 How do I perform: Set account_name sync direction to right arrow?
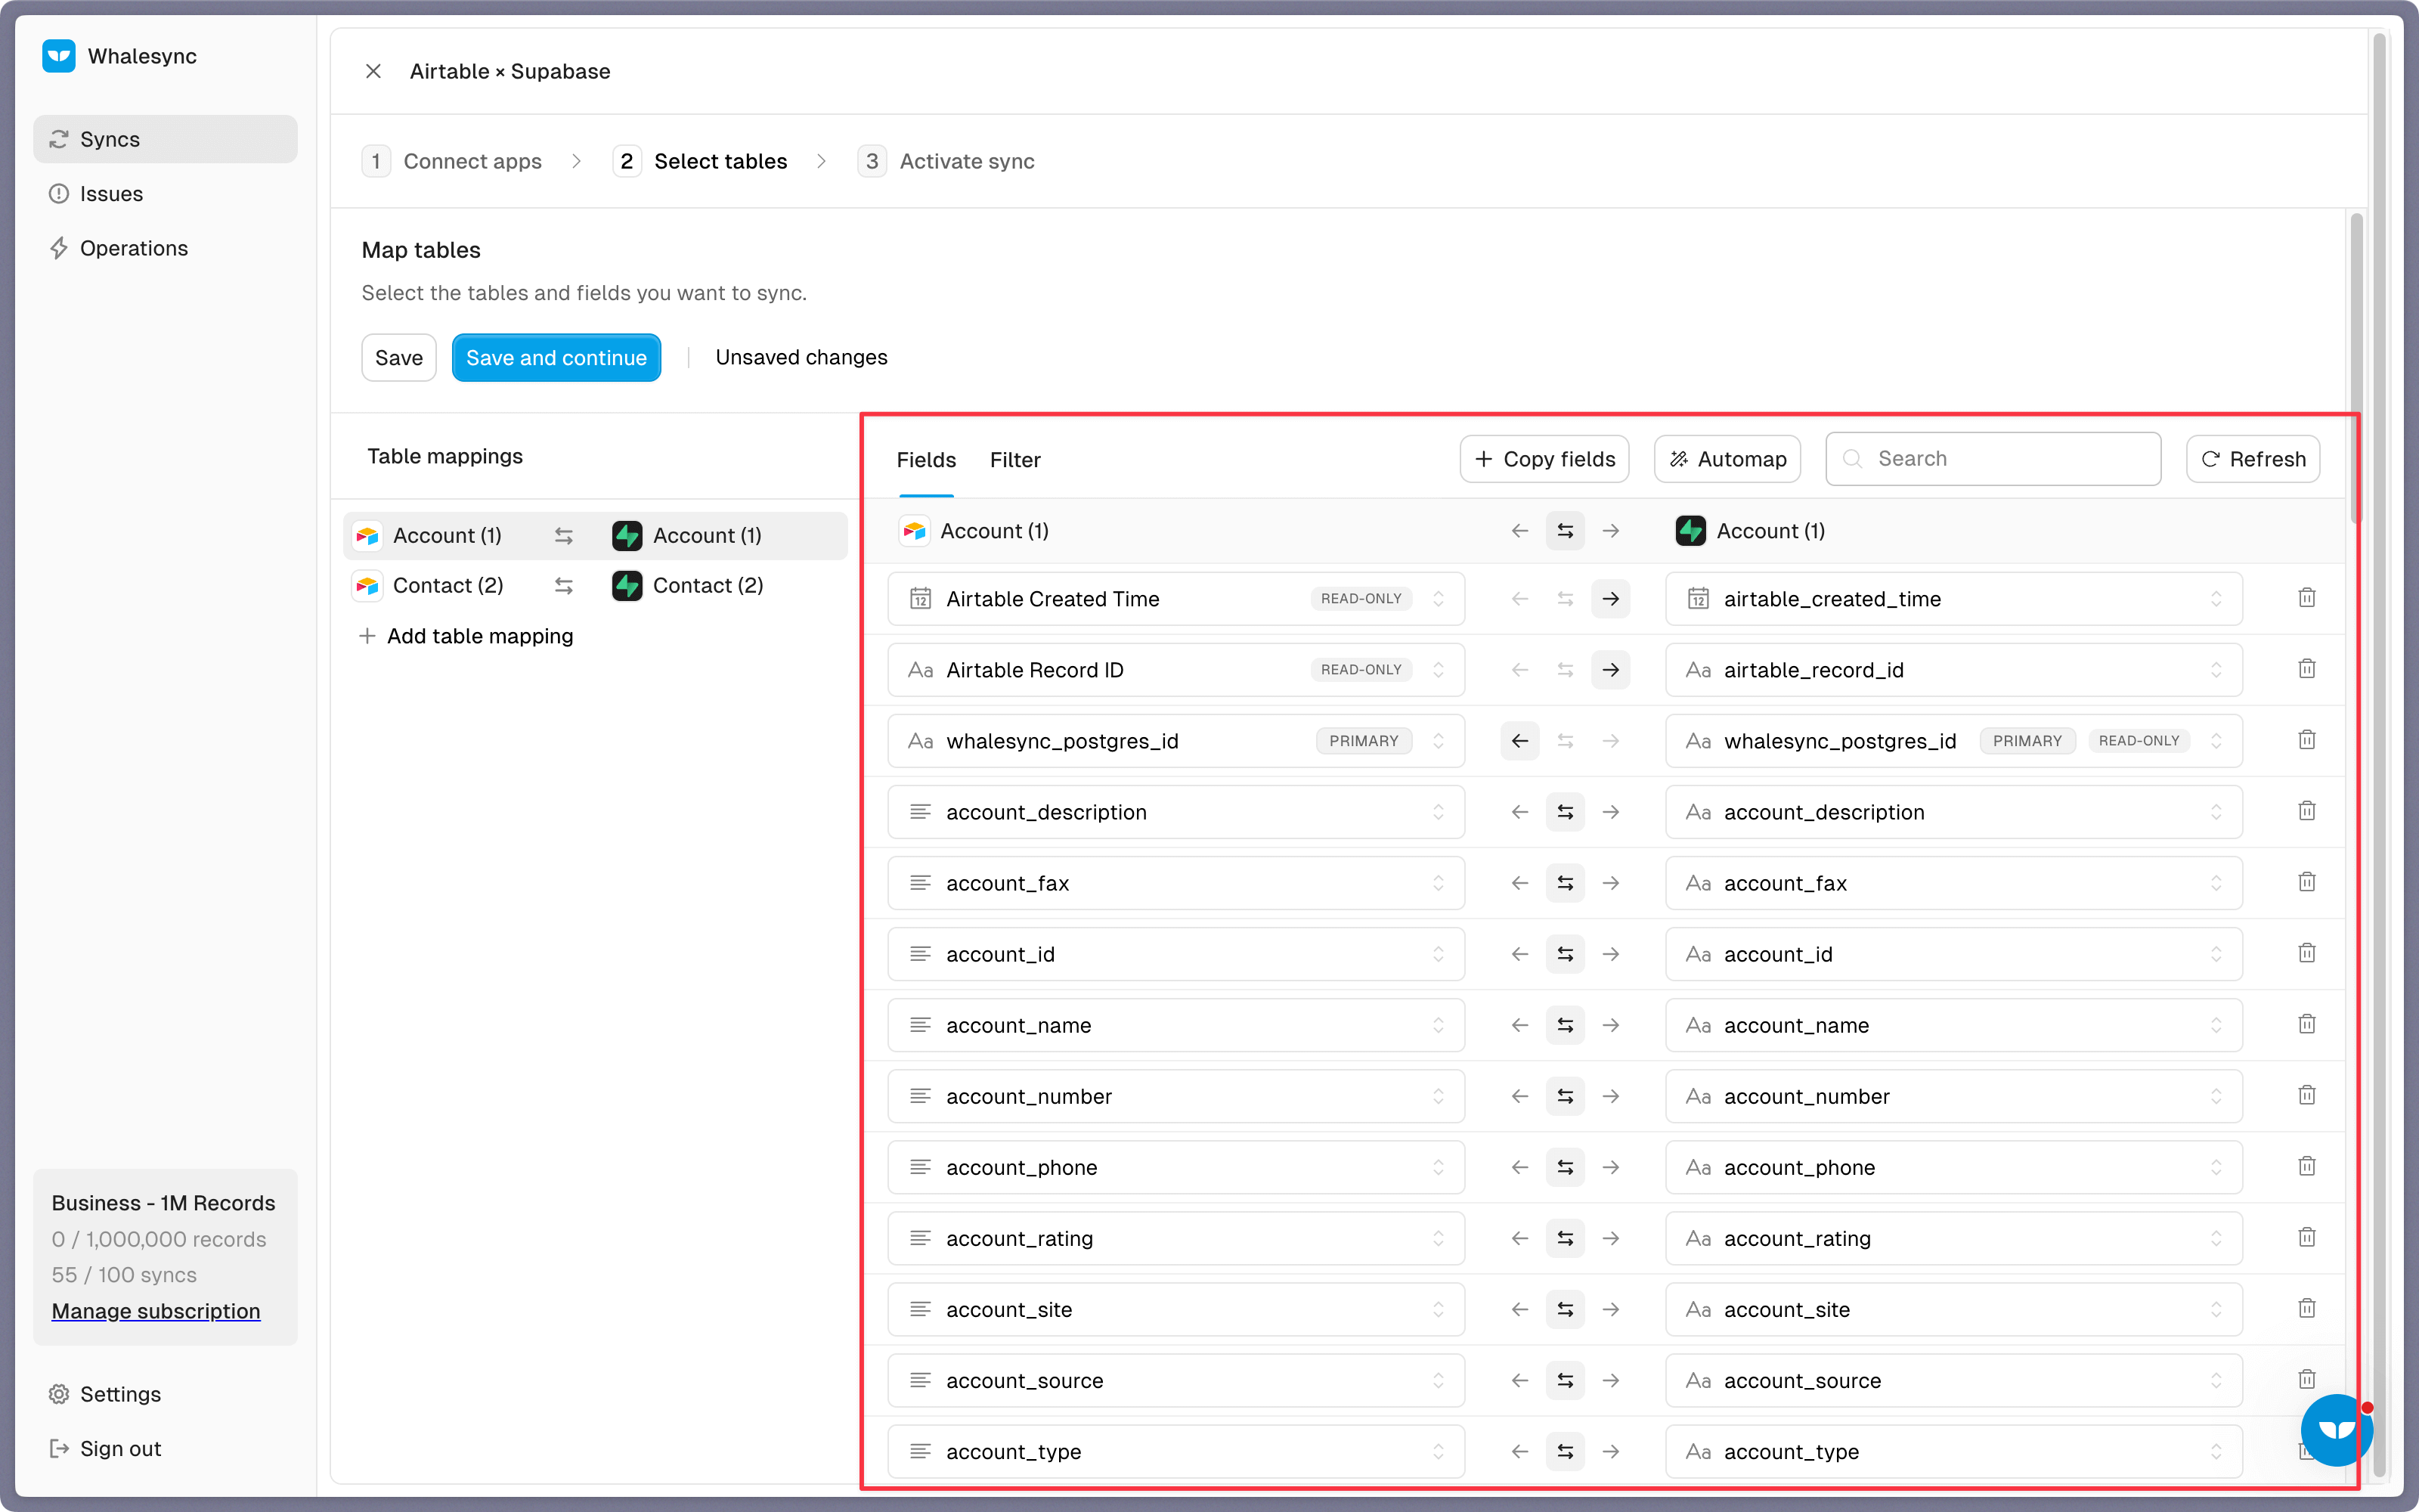tap(1610, 1025)
